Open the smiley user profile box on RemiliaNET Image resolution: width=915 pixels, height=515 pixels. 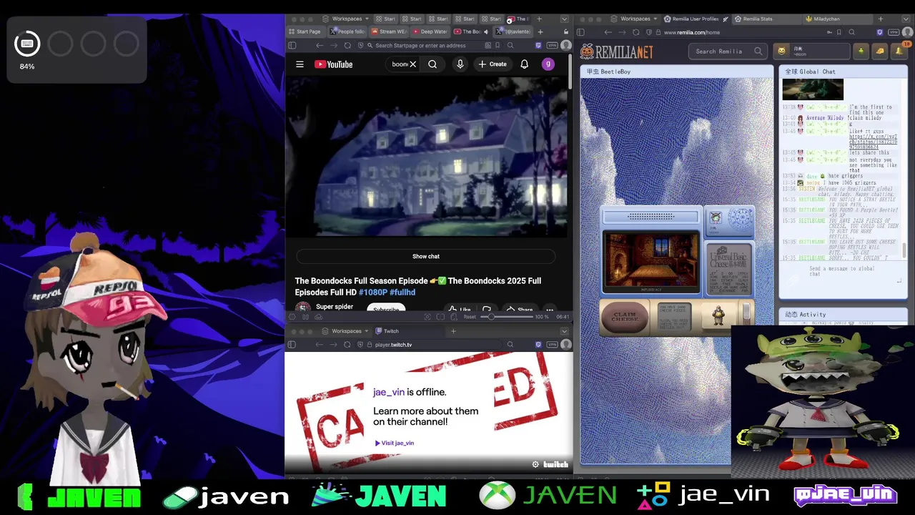pyautogui.click(x=811, y=51)
